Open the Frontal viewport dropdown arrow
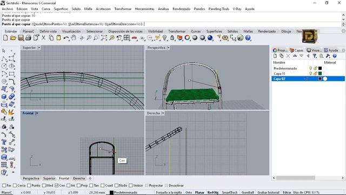 37,113
